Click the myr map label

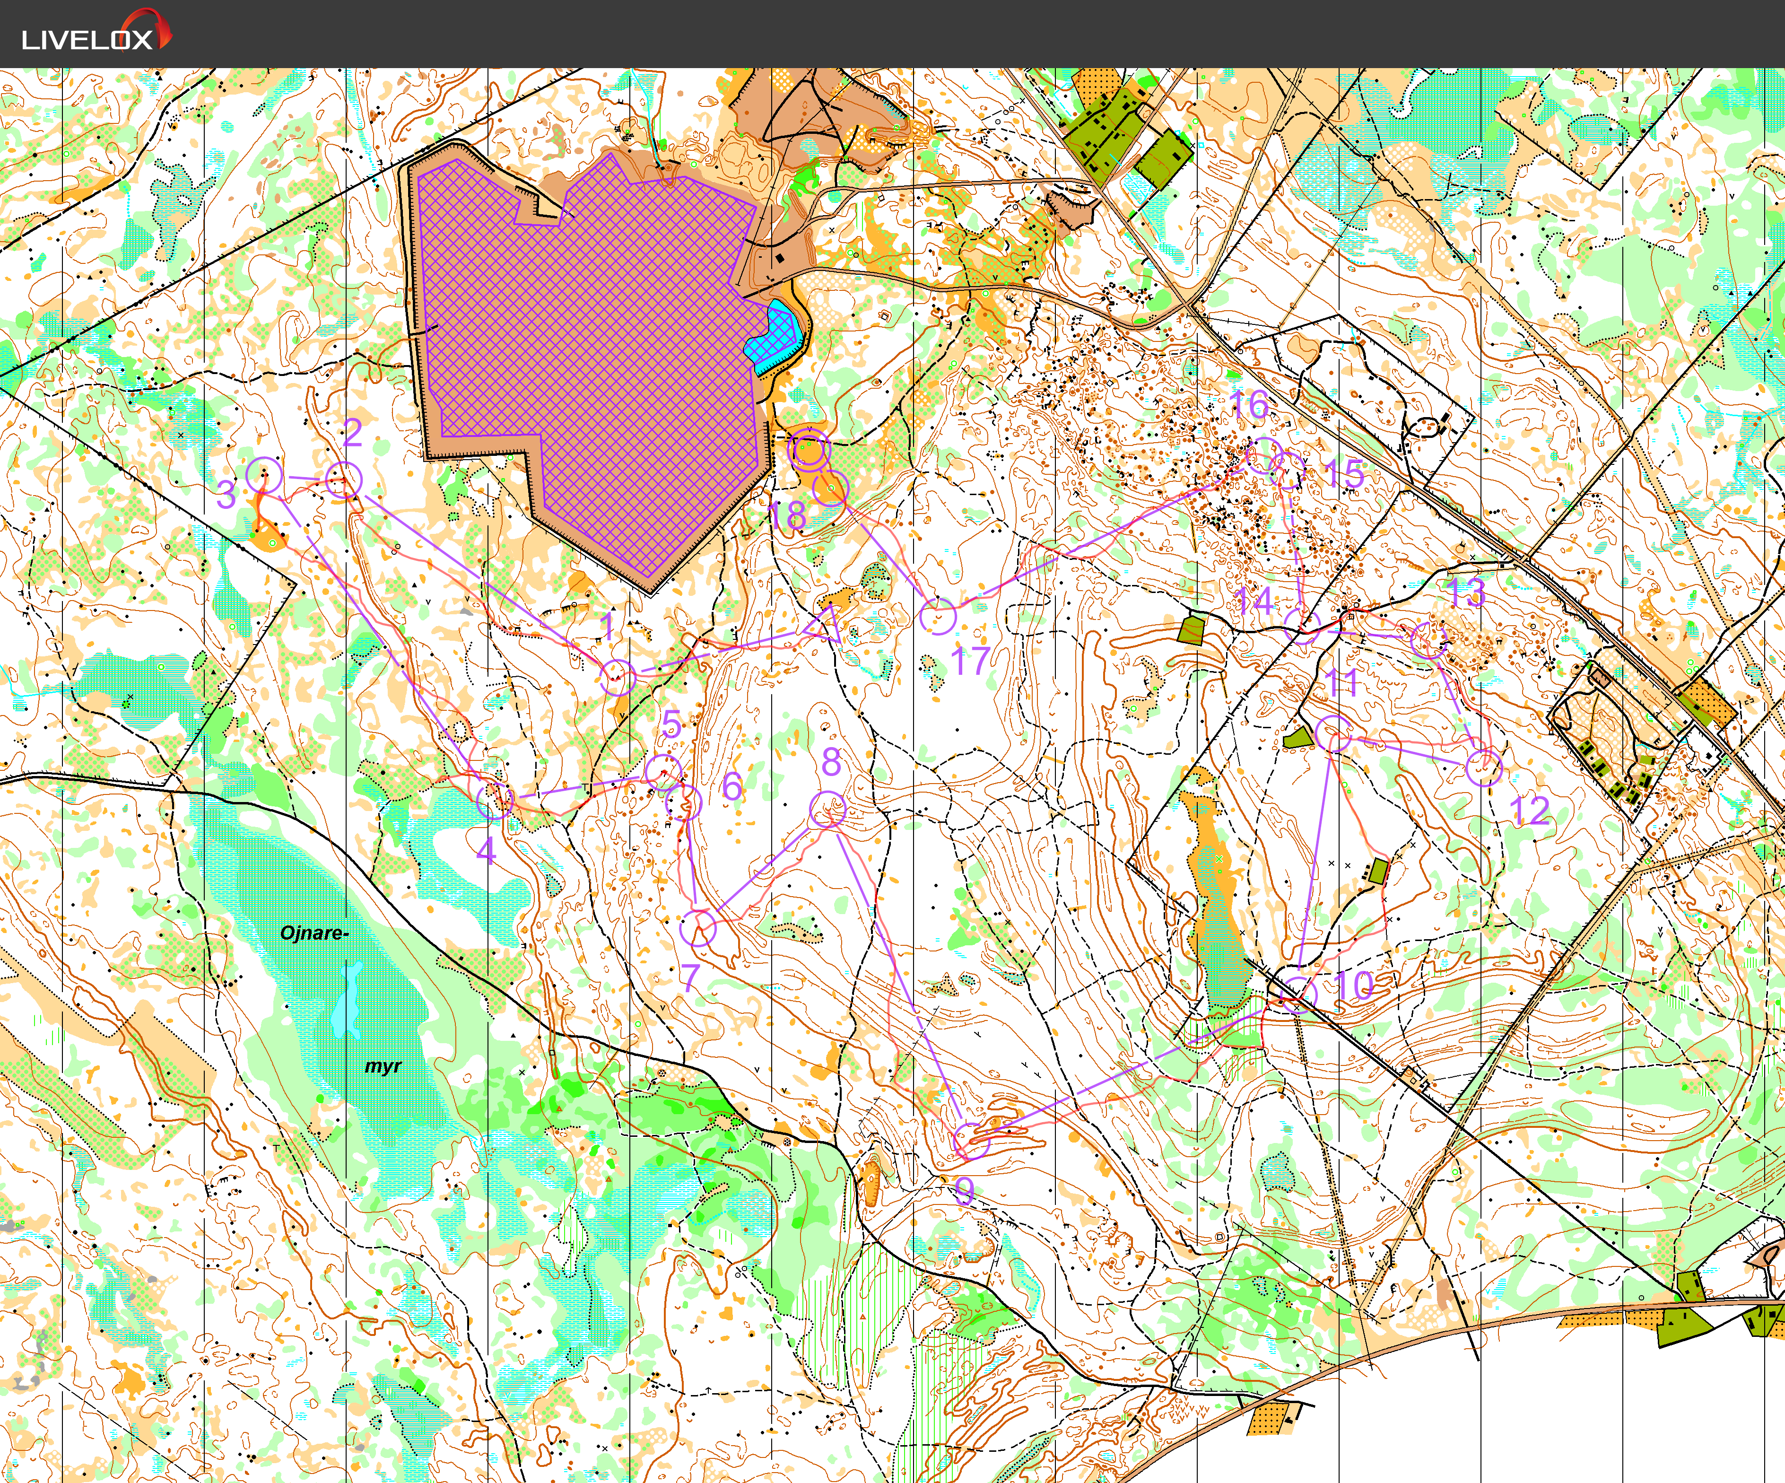coord(383,1066)
